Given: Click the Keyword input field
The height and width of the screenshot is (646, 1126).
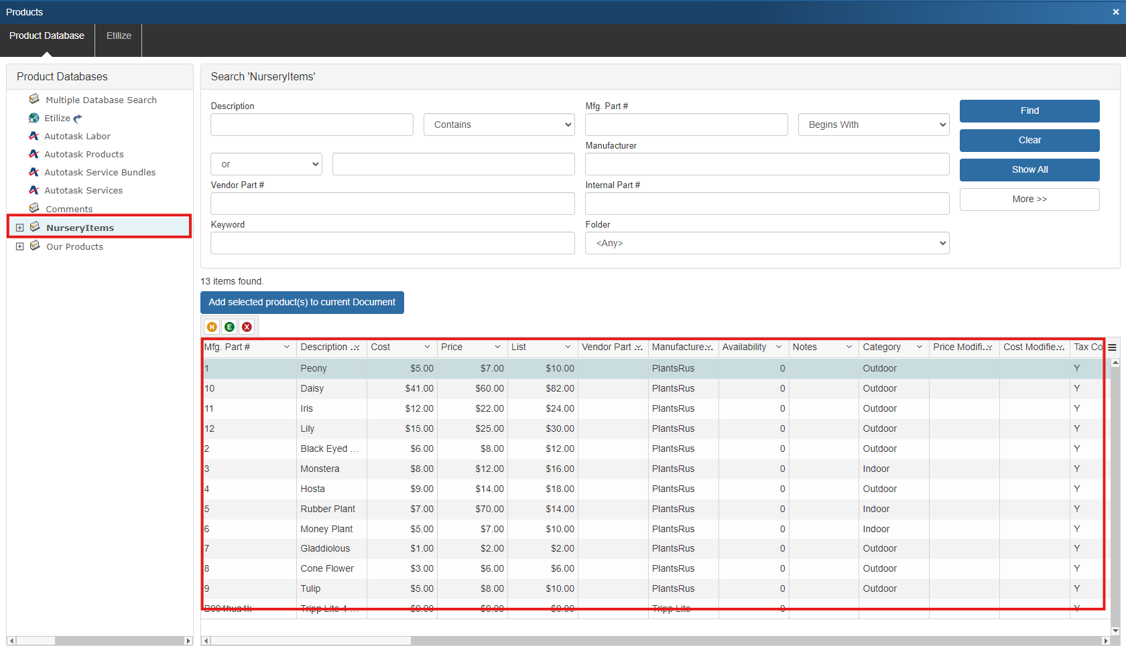Looking at the screenshot, I should tap(392, 243).
